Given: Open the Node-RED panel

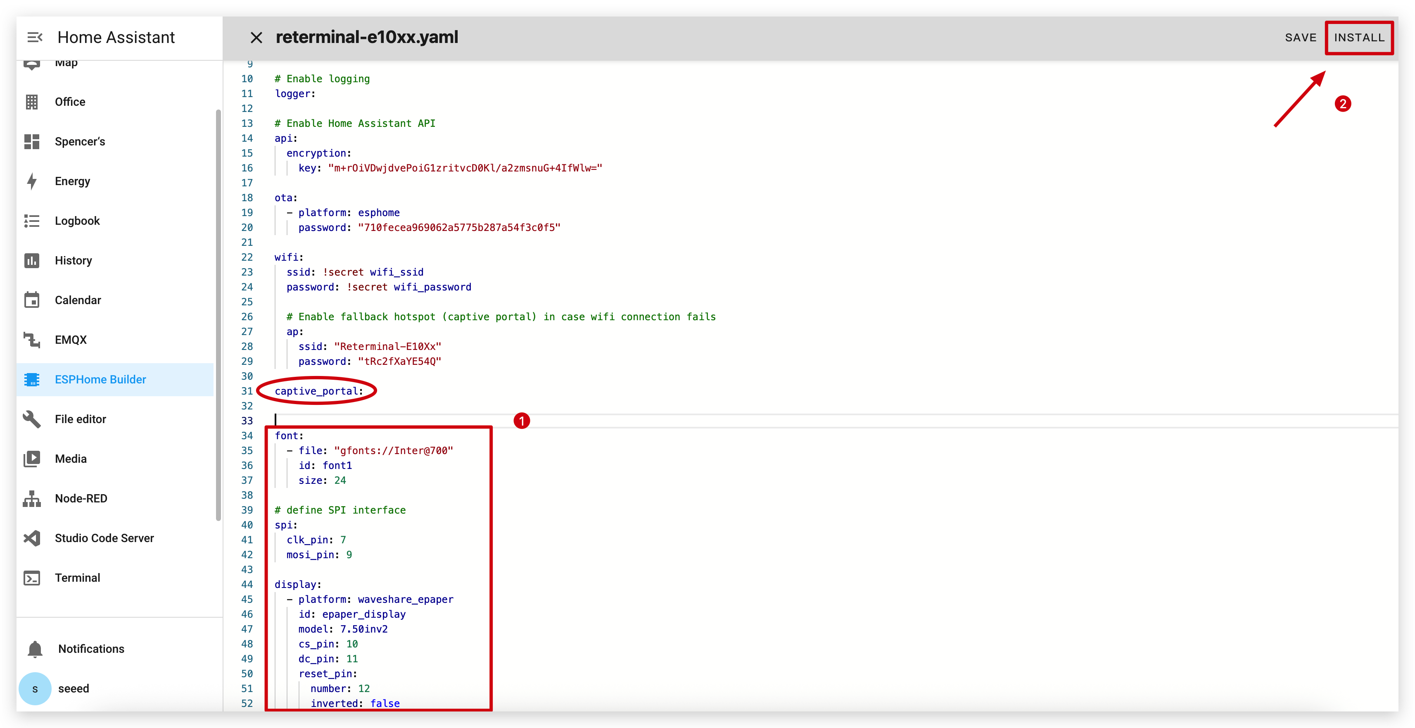Looking at the screenshot, I should point(115,498).
